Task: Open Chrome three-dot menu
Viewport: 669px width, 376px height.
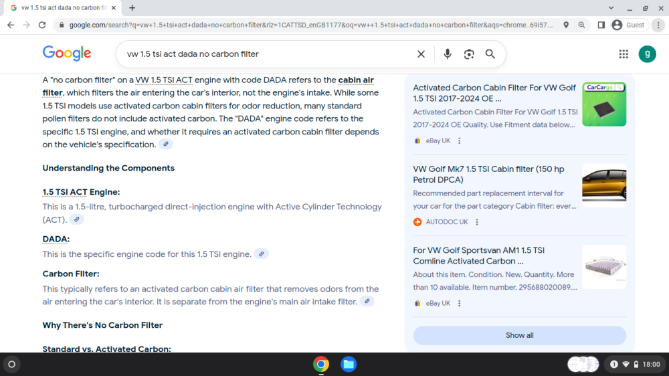Action: [658, 25]
